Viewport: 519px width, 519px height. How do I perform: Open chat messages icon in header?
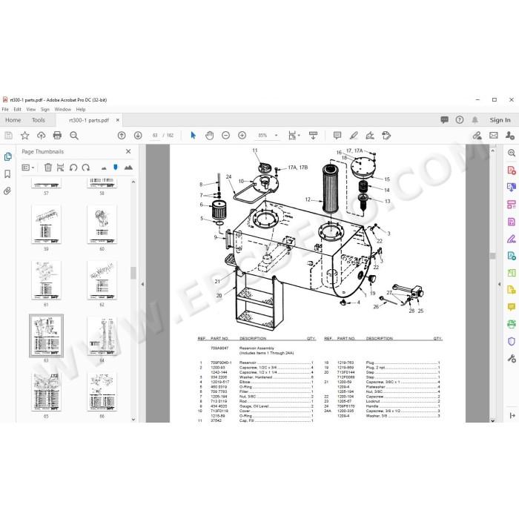[444, 120]
